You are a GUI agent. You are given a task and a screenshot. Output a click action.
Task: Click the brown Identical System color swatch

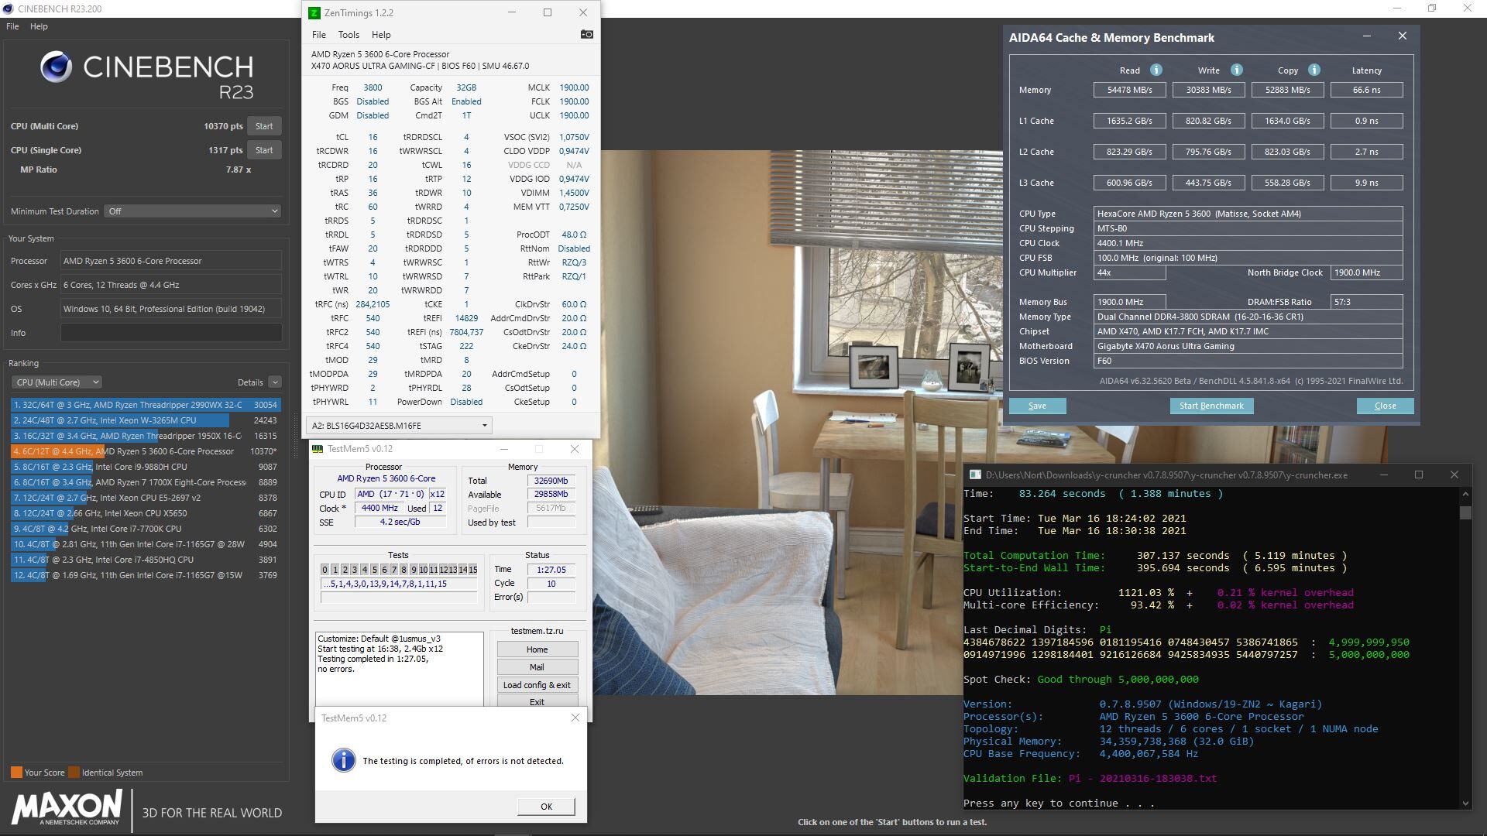click(x=74, y=773)
